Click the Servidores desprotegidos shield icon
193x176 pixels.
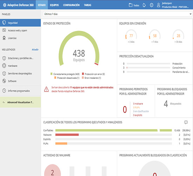point(4,74)
